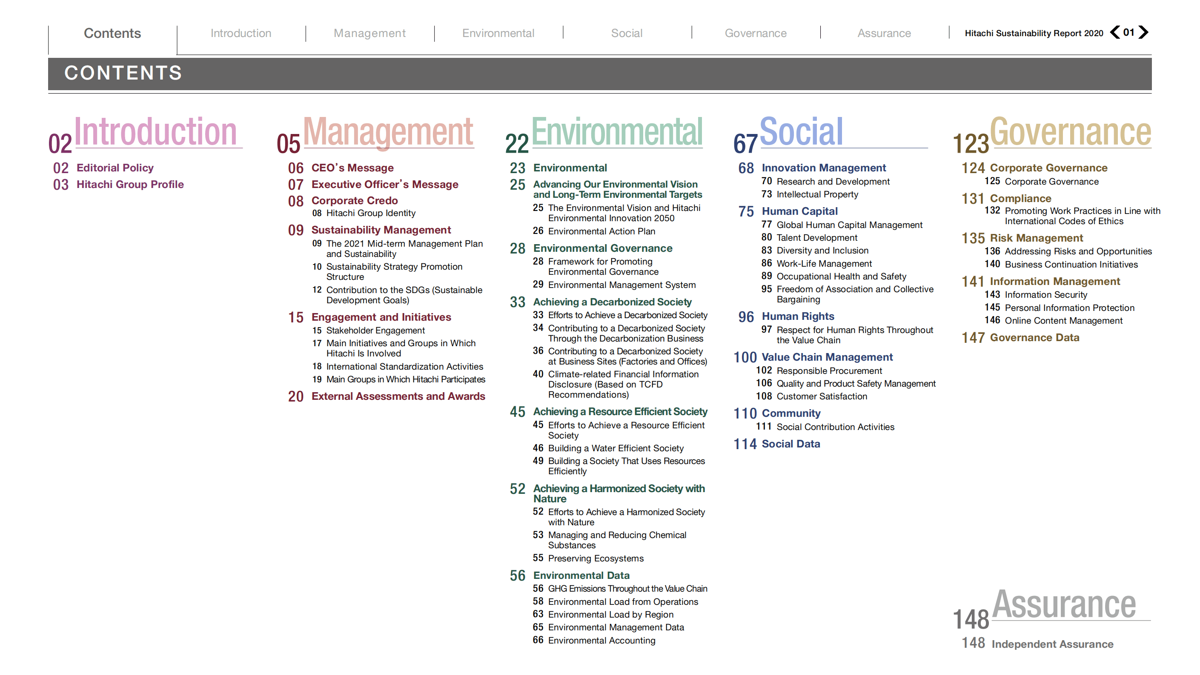Go to Value Chain Management section
Viewport: 1200px width, 675px height.
(x=827, y=357)
